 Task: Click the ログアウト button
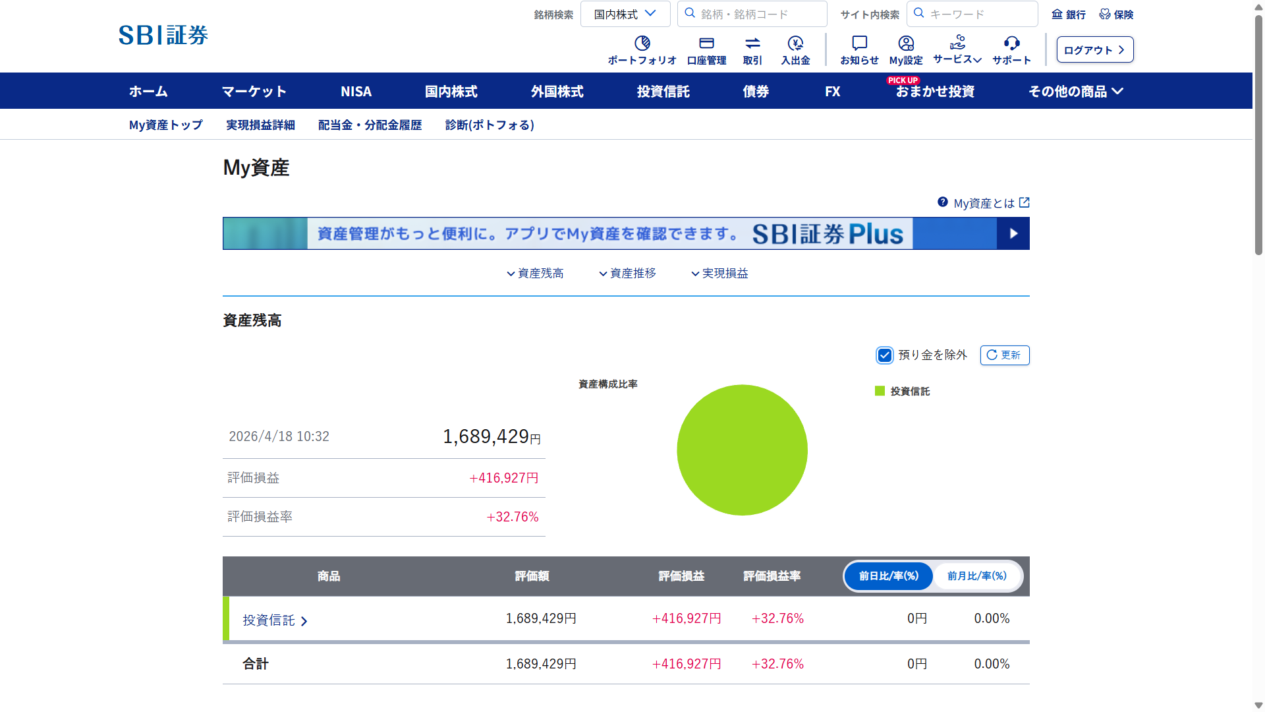coord(1094,50)
